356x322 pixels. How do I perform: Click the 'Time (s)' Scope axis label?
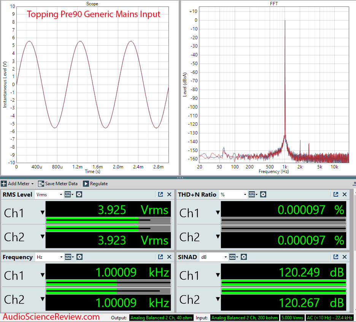(92, 171)
